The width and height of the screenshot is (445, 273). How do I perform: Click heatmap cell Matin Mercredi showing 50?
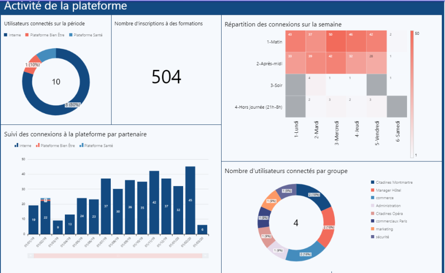point(336,41)
